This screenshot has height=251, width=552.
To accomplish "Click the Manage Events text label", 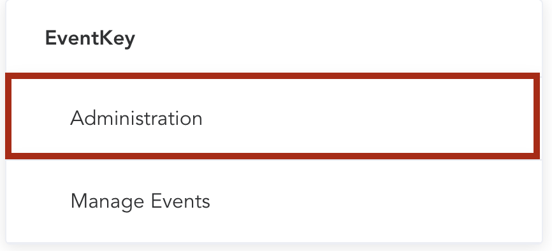I will pos(140,202).
